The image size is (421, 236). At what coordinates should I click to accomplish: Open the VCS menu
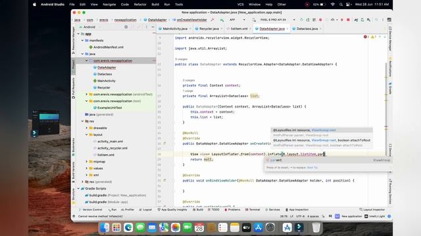[241, 5]
